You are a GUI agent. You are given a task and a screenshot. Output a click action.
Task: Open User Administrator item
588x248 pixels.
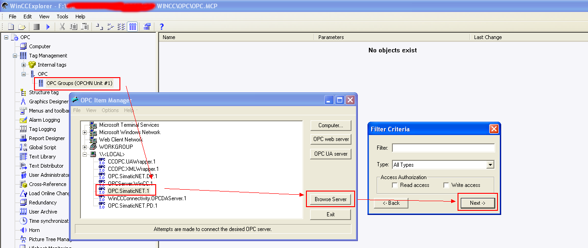tap(49, 175)
